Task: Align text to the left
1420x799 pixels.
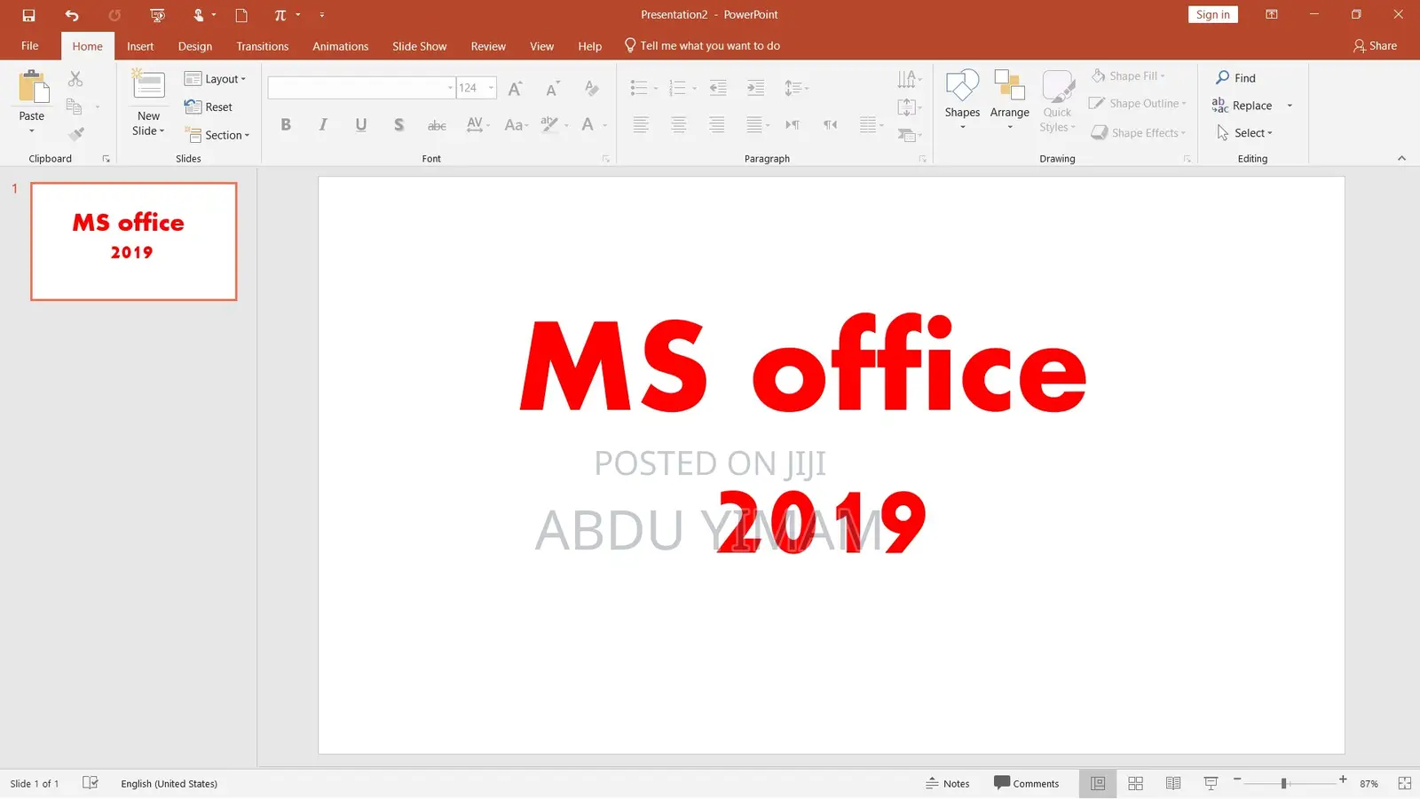Action: [x=641, y=124]
